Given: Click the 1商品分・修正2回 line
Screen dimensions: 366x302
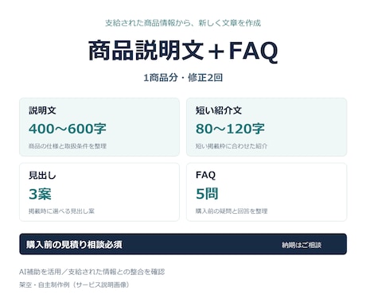Looking at the screenshot, I should (x=183, y=78).
